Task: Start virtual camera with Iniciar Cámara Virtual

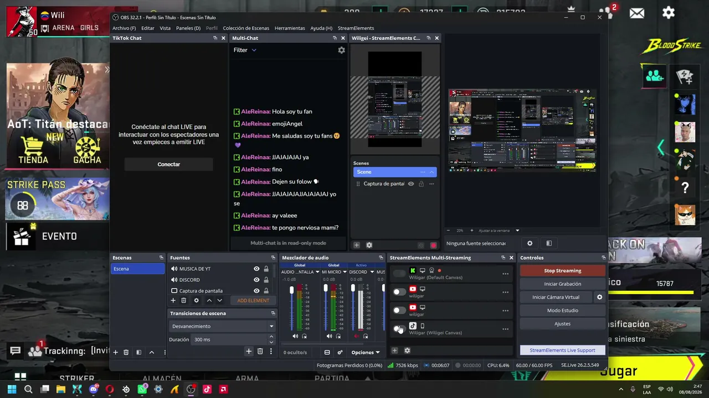Action: 556,297
